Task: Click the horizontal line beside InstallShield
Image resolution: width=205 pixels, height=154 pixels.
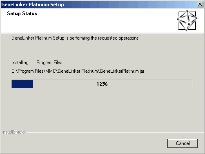Action: pyautogui.click(x=115, y=132)
